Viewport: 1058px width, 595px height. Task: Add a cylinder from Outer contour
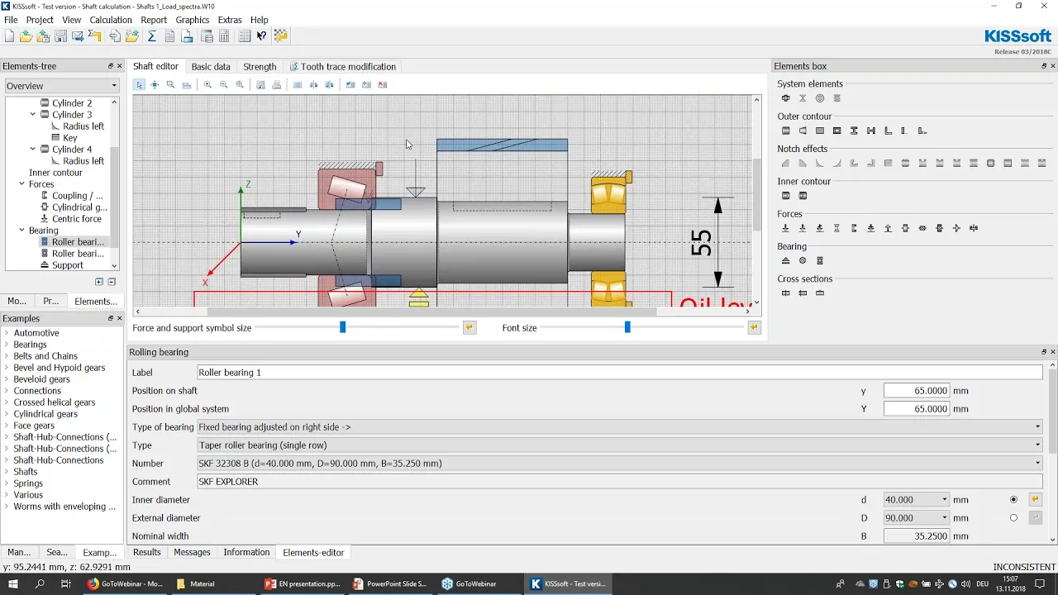coord(786,131)
